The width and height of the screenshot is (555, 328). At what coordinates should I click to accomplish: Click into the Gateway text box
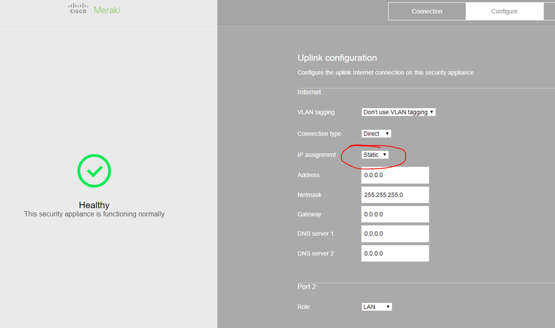(395, 214)
